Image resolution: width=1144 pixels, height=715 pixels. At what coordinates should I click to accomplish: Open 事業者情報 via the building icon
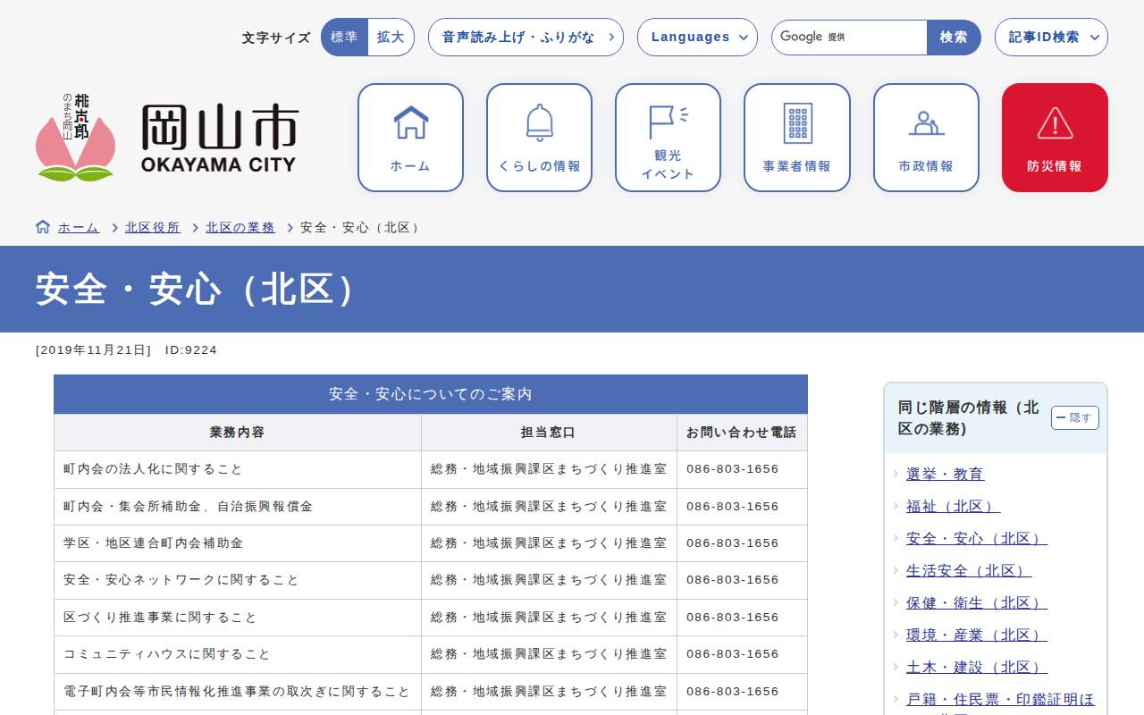point(796,137)
